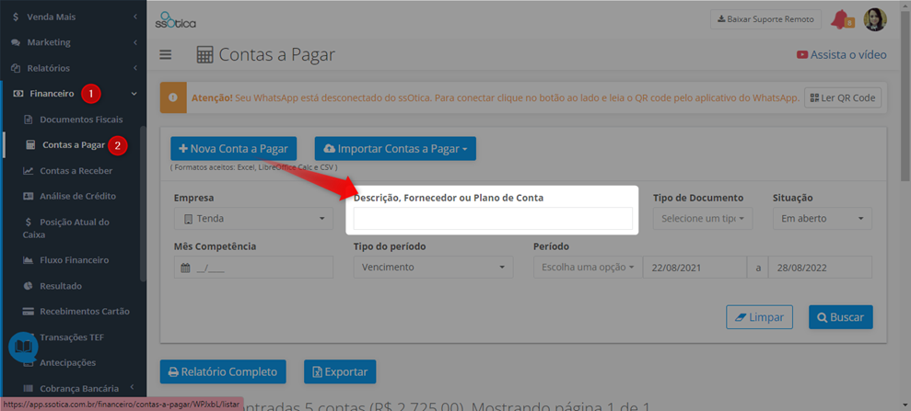This screenshot has width=911, height=411.
Task: Open the Importar Contas a Pagar dropdown
Action: [x=395, y=148]
